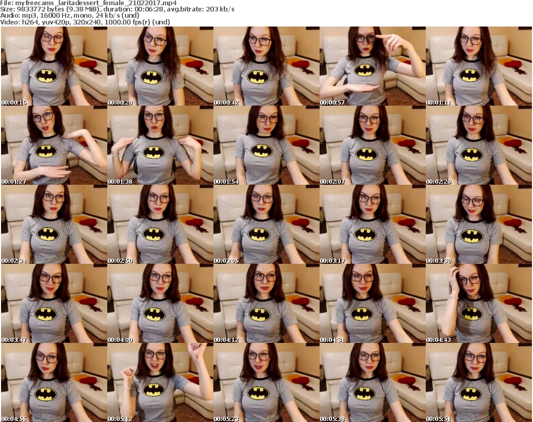View the 00:05:51 thumbnail

click(479, 382)
